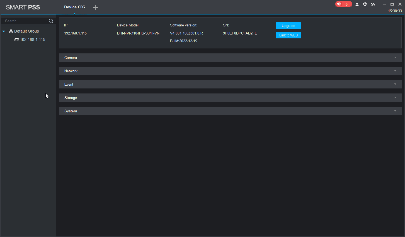The height and width of the screenshot is (237, 405).
Task: Expand the Network section arrow
Action: tap(395, 71)
